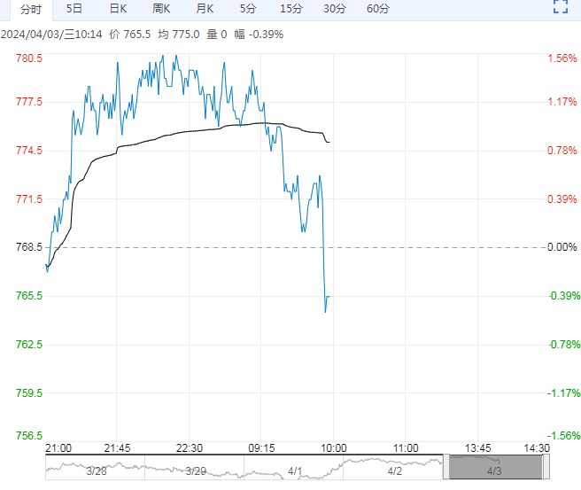Screen dimensions: 581x490
Task: Click the 774.5 price axis label
Action: pos(29,151)
